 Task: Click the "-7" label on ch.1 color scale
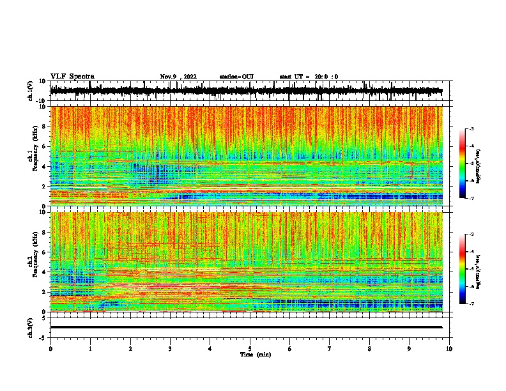coord(471,198)
